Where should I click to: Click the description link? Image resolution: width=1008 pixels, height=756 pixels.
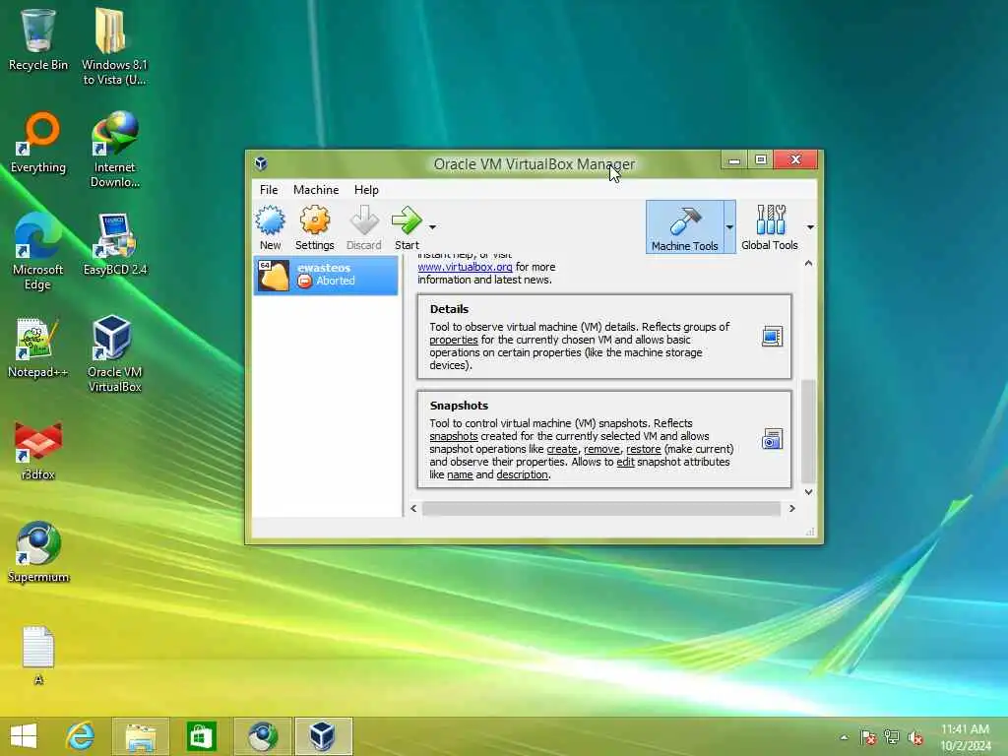click(522, 475)
